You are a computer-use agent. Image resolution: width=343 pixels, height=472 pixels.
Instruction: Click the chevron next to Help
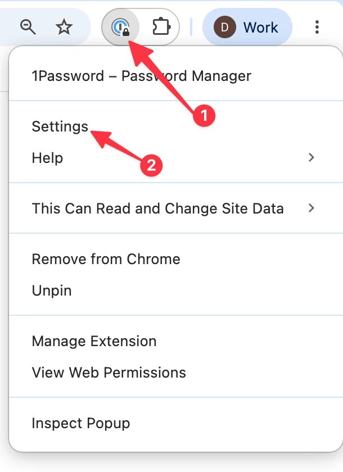312,157
